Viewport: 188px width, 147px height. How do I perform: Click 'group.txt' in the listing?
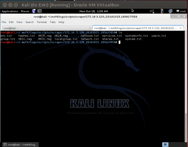click(8, 39)
